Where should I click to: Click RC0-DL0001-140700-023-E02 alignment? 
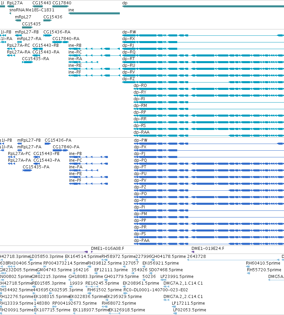(x=156, y=290)
